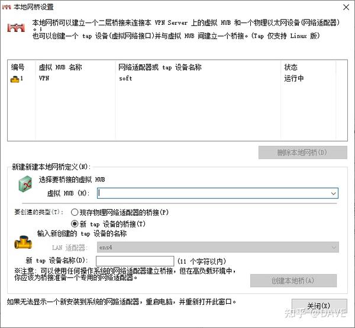
Task: Click the 要创建的类型(T) label
Action: [x=39, y=212]
